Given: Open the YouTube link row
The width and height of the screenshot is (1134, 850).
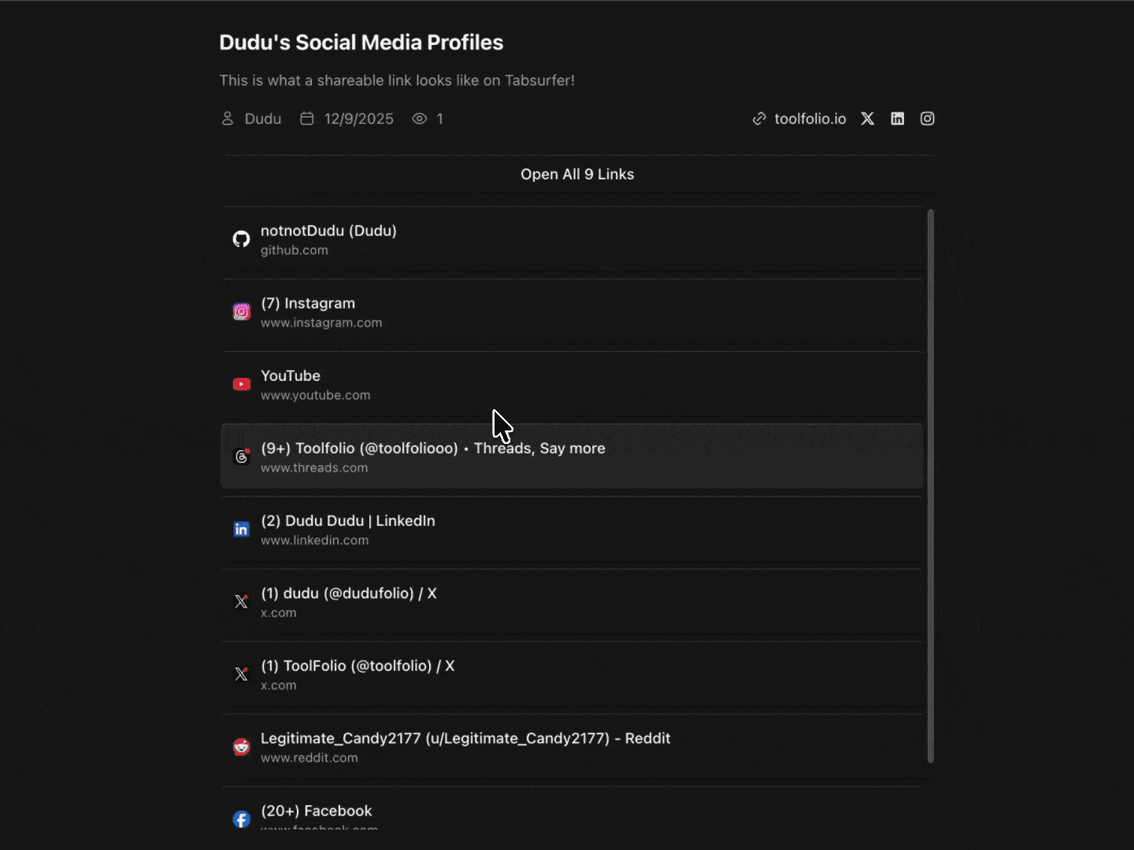Looking at the screenshot, I should click(572, 384).
